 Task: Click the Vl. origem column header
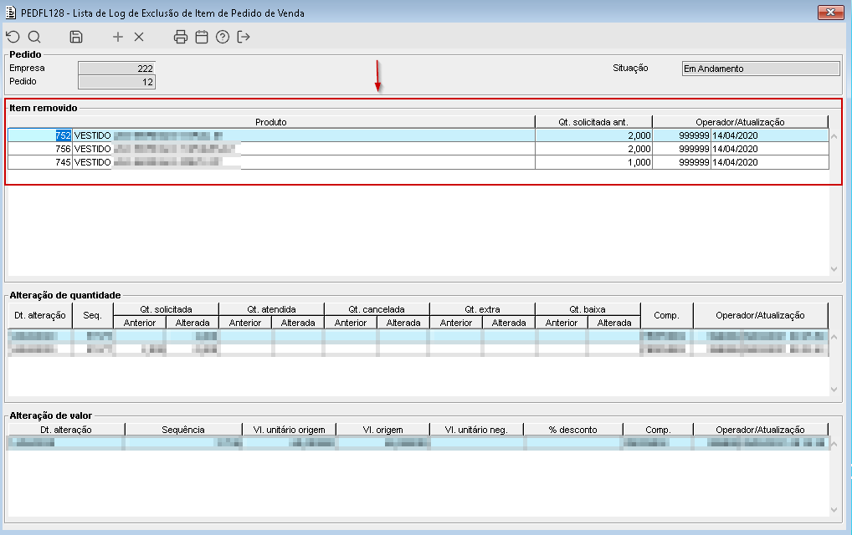[382, 430]
